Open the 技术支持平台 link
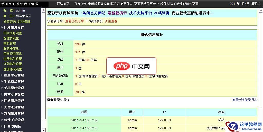This screenshot has height=132, width=263. click(x=140, y=13)
